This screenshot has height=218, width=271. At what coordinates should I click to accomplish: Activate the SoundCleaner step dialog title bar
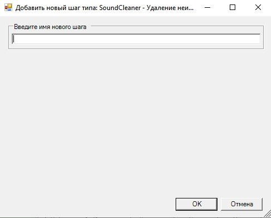(104, 8)
